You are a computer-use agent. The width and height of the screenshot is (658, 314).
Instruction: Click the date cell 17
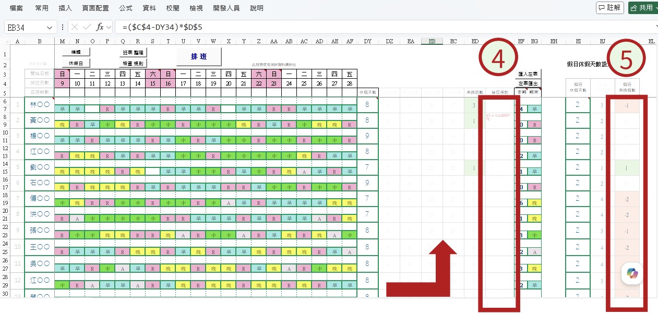pos(183,83)
